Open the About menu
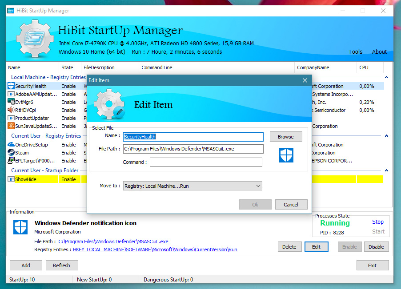This screenshot has width=401, height=289. 379,51
